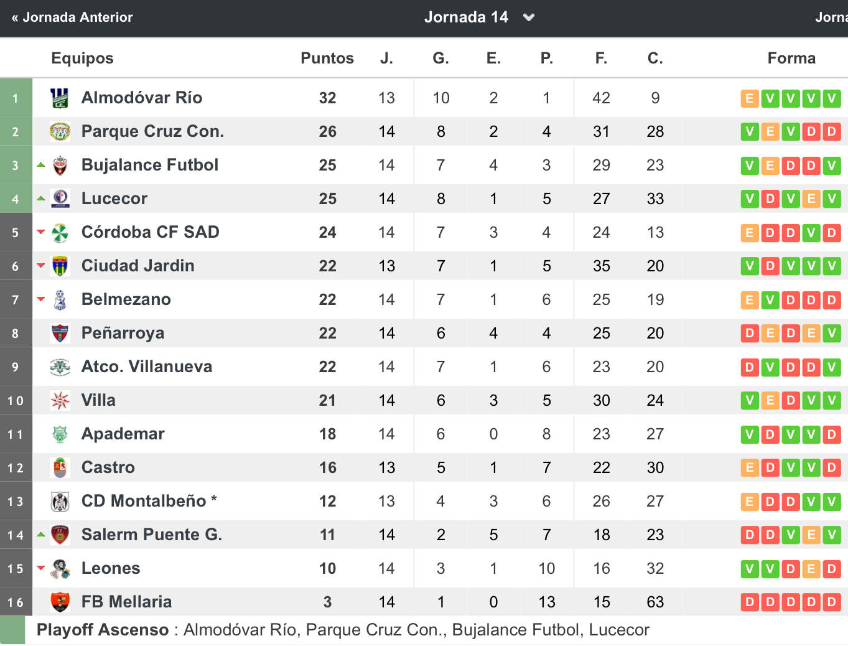Image resolution: width=848 pixels, height=646 pixels.
Task: Open the CD Montalbeño * team link
Action: click(x=149, y=501)
